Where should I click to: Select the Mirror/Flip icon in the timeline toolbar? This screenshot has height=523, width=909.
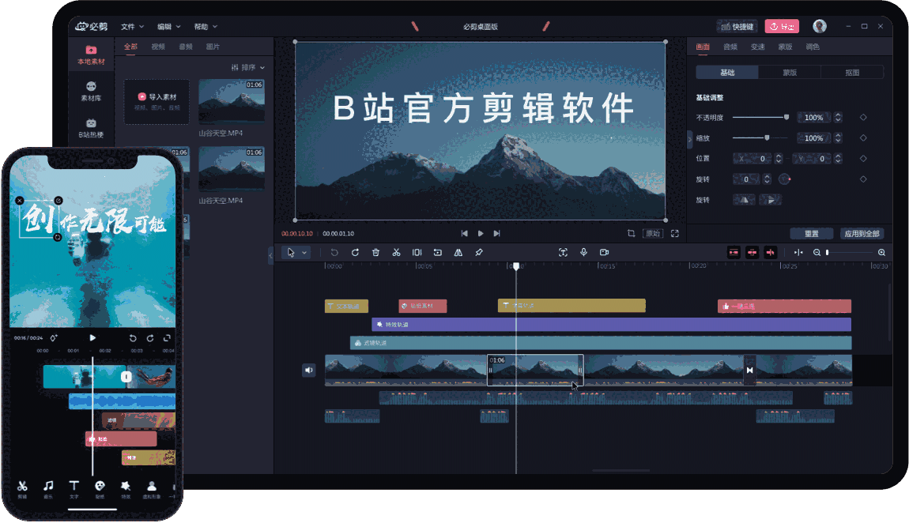coord(459,252)
